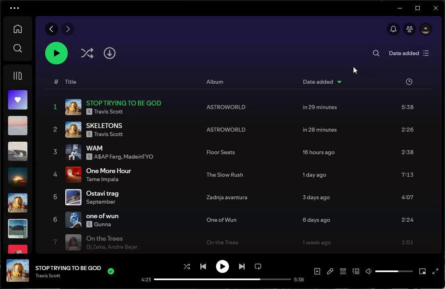Open the One of Wun album link
This screenshot has height=289, width=445.
pos(221,220)
